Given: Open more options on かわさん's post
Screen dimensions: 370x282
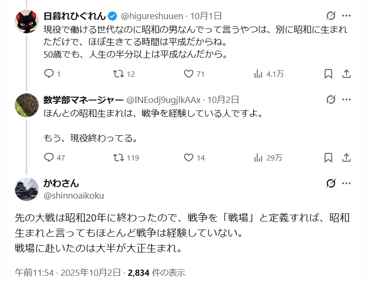Looking at the screenshot, I should click(x=348, y=183).
